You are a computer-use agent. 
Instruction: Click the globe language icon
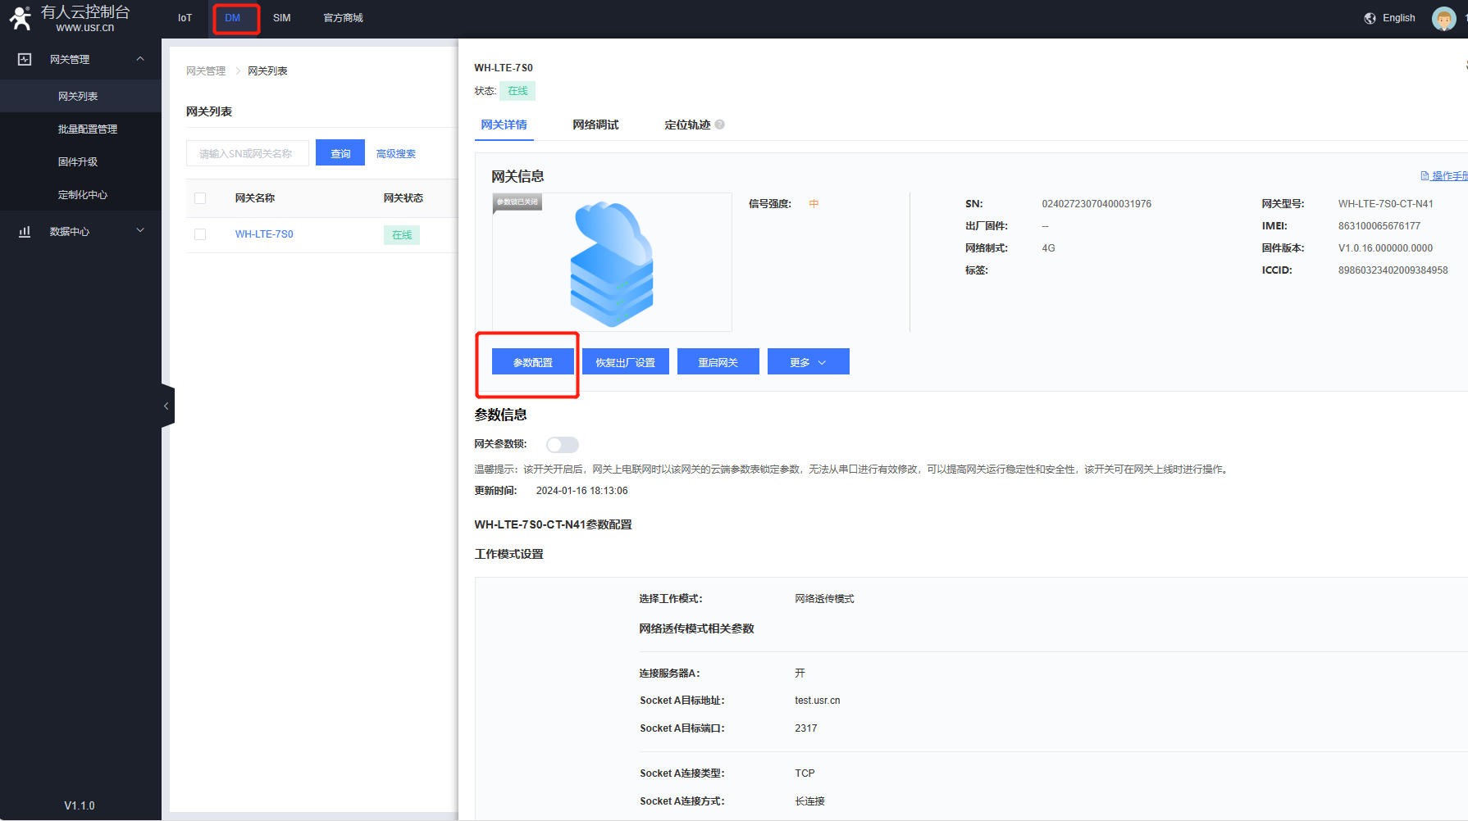[x=1370, y=18]
